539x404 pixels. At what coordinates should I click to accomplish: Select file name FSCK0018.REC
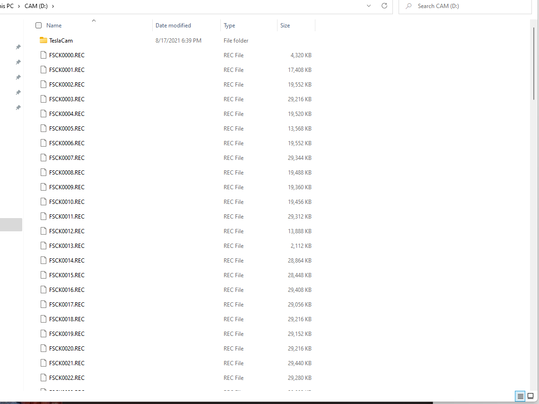click(x=67, y=319)
